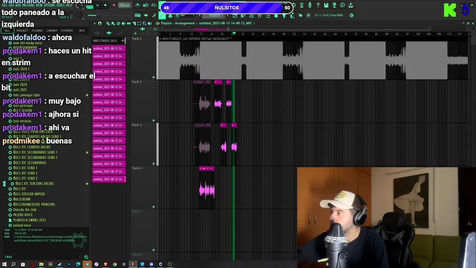Click the TAGS label in the browser

(8, 257)
